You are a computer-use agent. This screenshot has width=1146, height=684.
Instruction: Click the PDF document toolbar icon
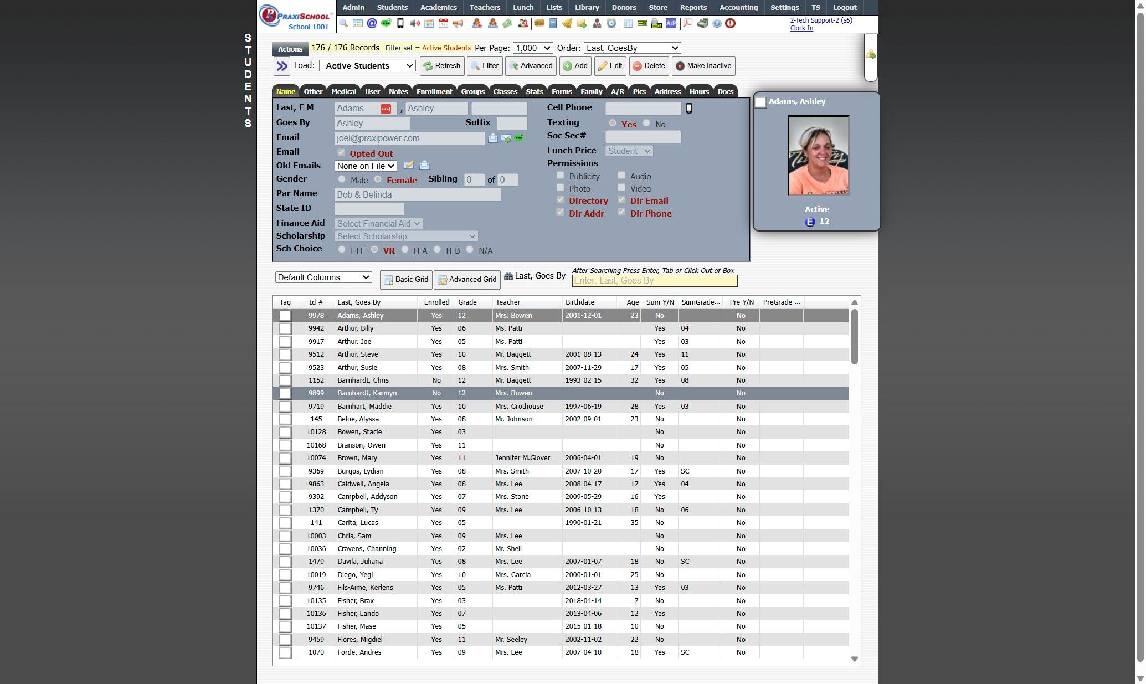coord(688,23)
